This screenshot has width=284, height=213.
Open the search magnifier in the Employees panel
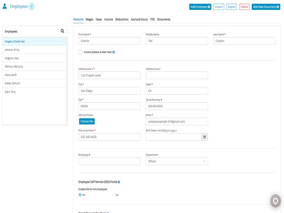coord(62,31)
